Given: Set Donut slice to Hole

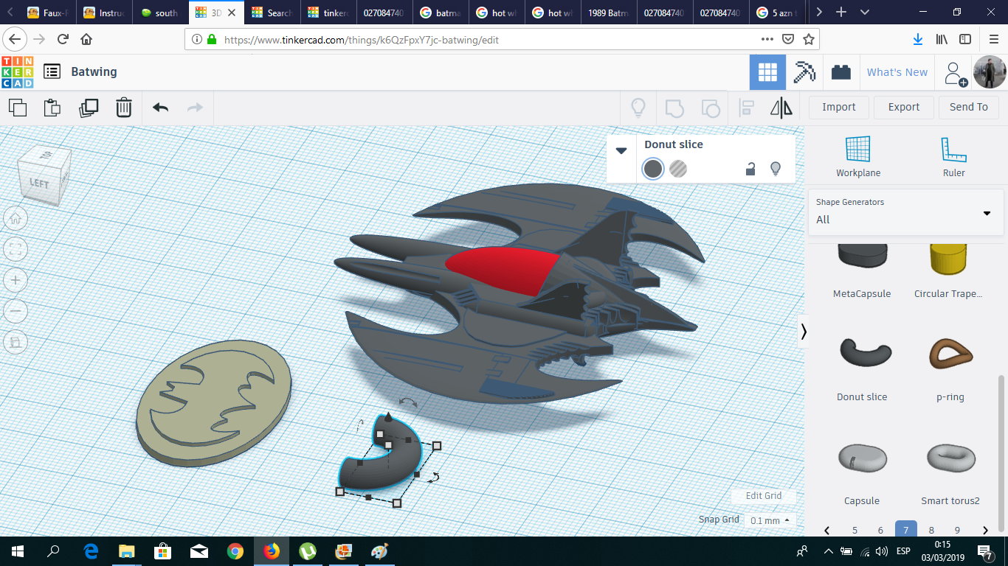Looking at the screenshot, I should tap(678, 169).
